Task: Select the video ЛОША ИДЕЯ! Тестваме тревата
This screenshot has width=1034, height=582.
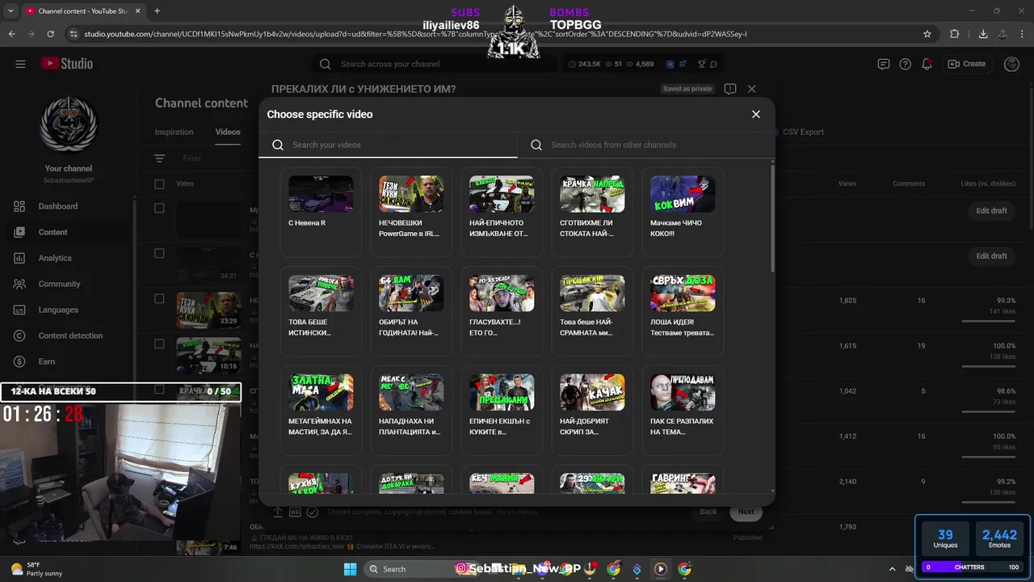Action: [x=683, y=310]
